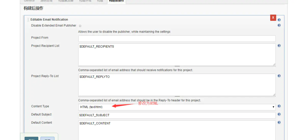
Task: Click into the Default Content textarea
Action: click(177, 130)
